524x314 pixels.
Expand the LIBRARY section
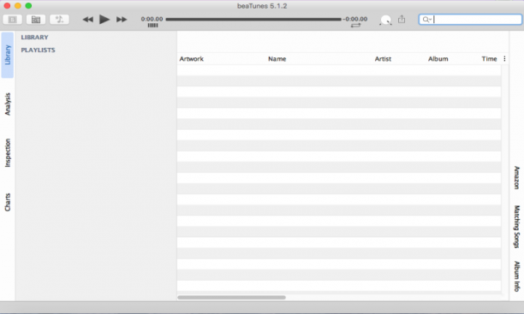tap(35, 37)
